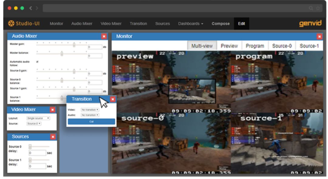The width and height of the screenshot is (328, 179).
Task: Click the Master balance value field
Action: click(x=95, y=56)
